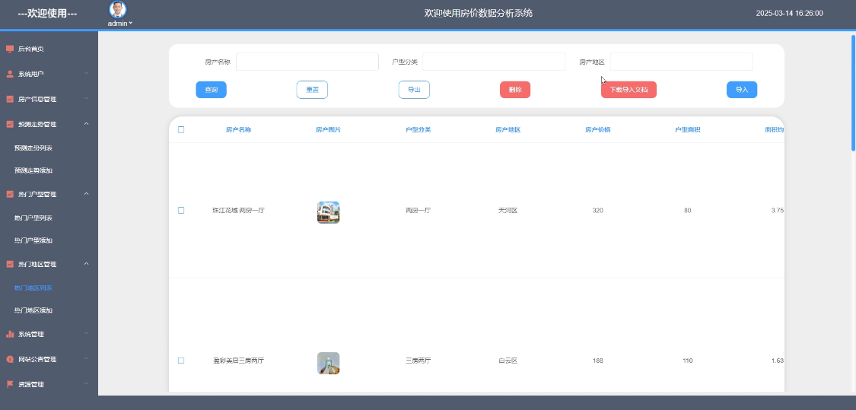Click the 房产信息管理 chart icon
The width and height of the screenshot is (856, 410).
click(10, 99)
